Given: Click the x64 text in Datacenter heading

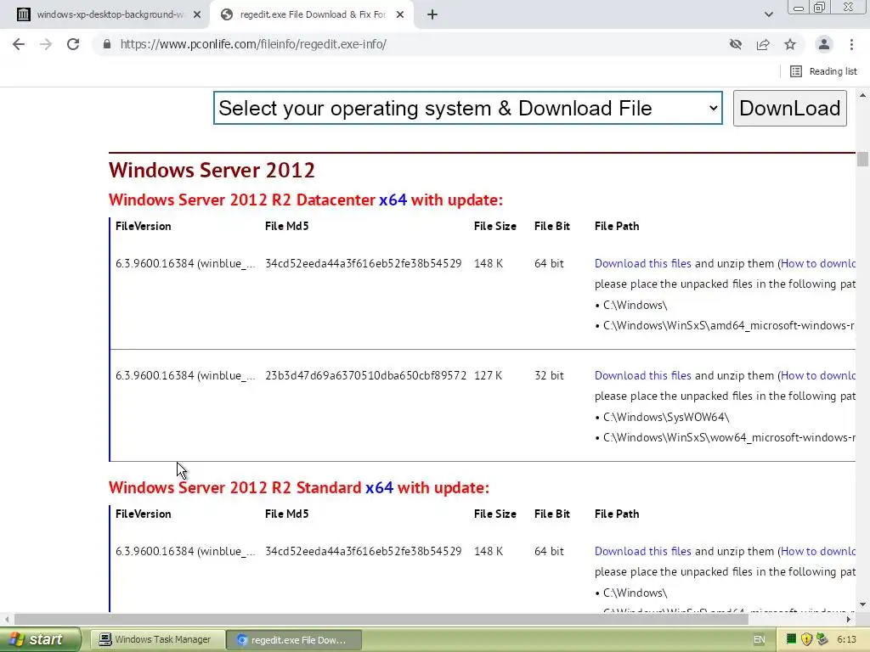Looking at the screenshot, I should (393, 200).
